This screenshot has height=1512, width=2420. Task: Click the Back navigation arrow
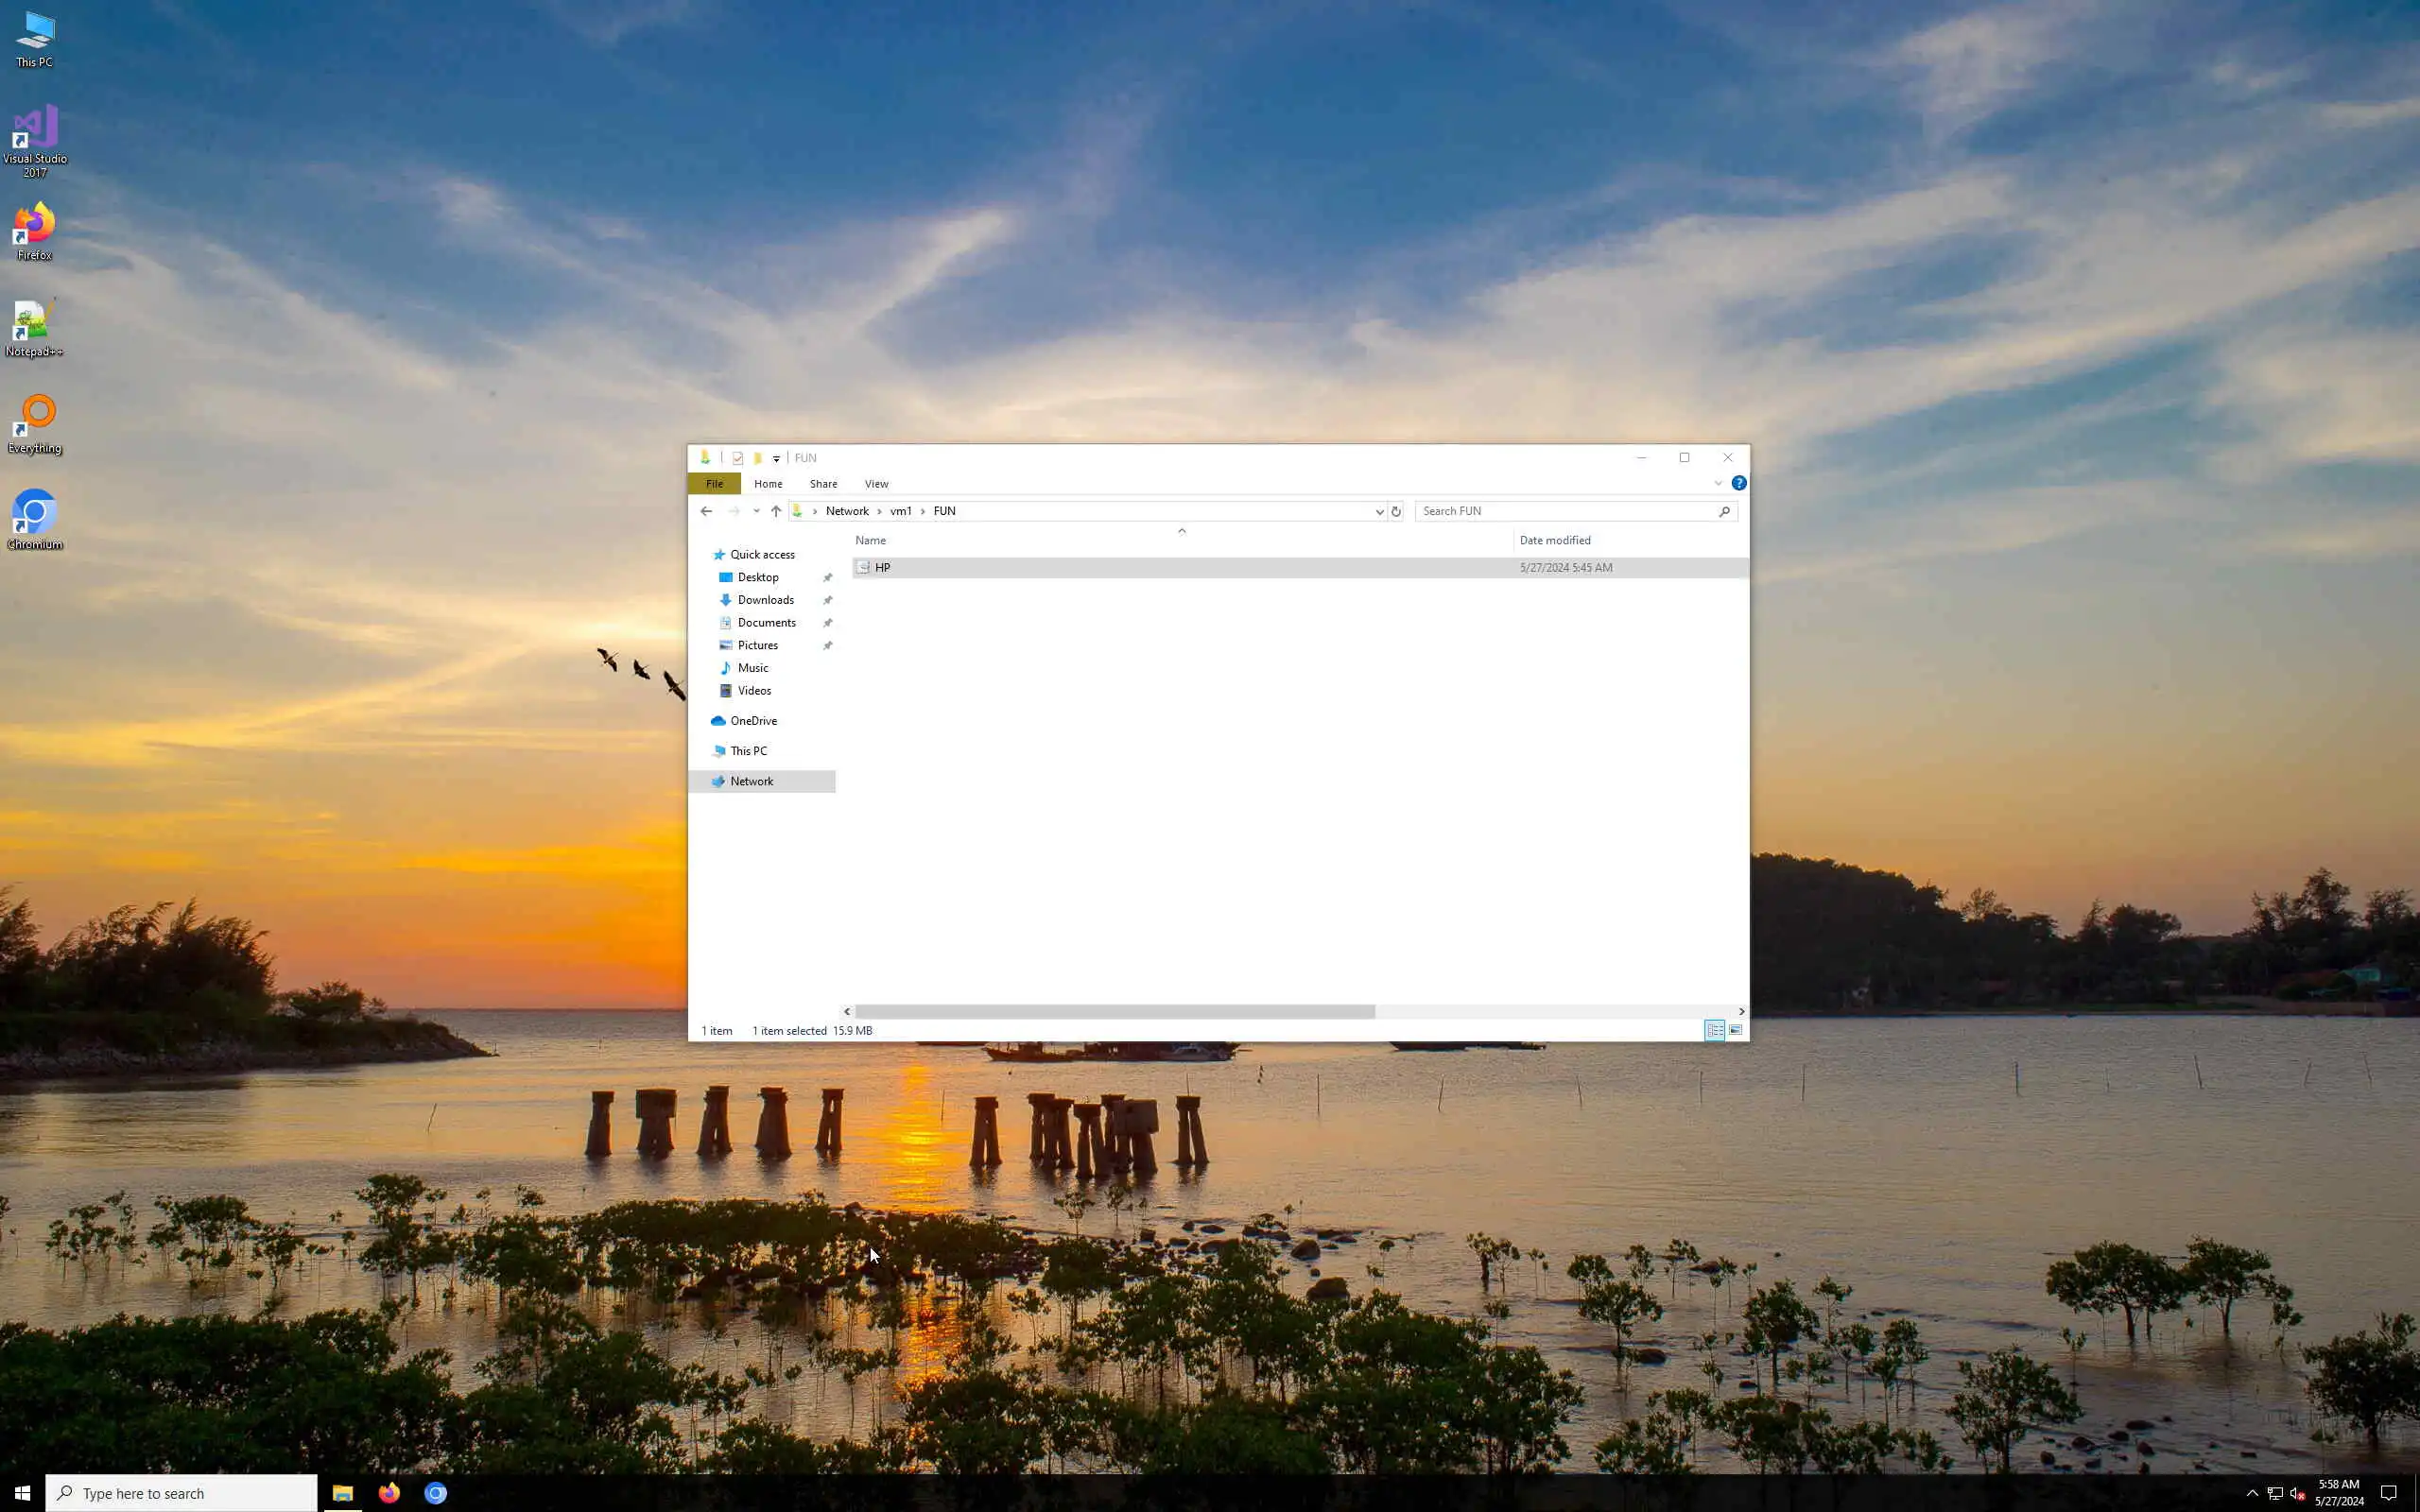coord(706,511)
